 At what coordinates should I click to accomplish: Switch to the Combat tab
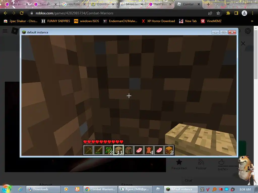(x=188, y=4)
